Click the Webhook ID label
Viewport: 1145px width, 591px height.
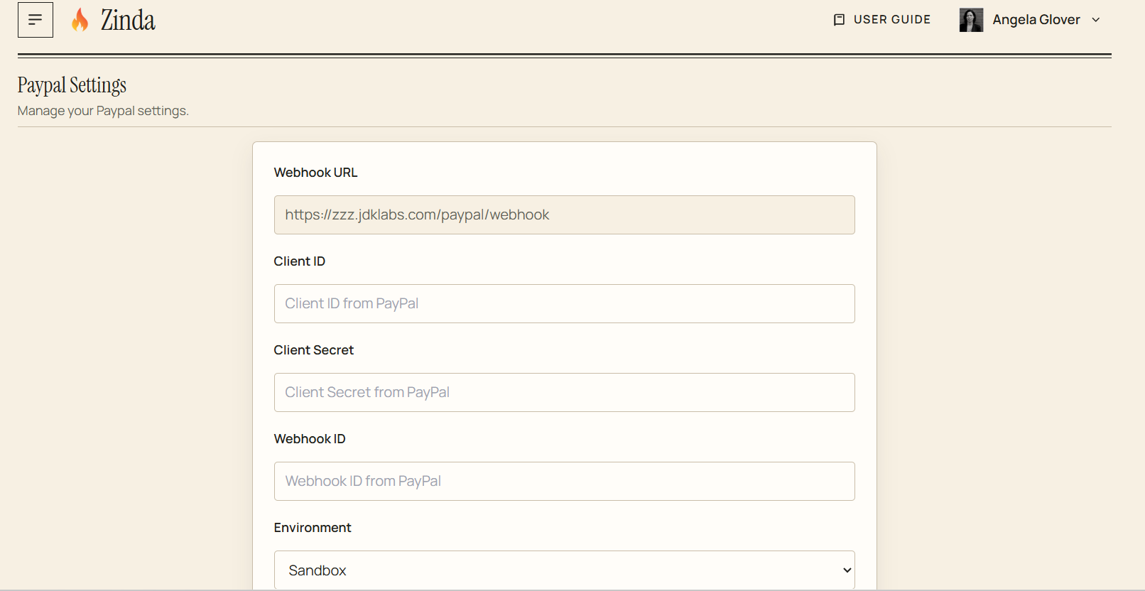tap(310, 439)
